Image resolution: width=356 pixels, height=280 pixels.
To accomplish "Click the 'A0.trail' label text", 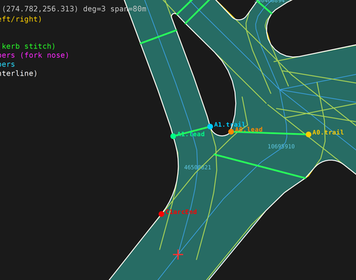I will coord(328,133).
